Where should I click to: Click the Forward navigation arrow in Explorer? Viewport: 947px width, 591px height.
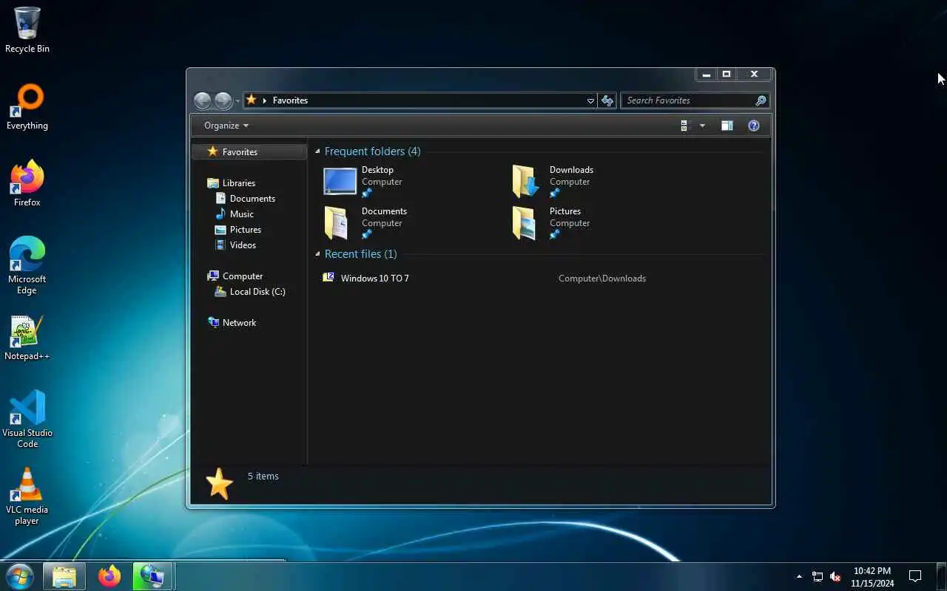point(223,100)
